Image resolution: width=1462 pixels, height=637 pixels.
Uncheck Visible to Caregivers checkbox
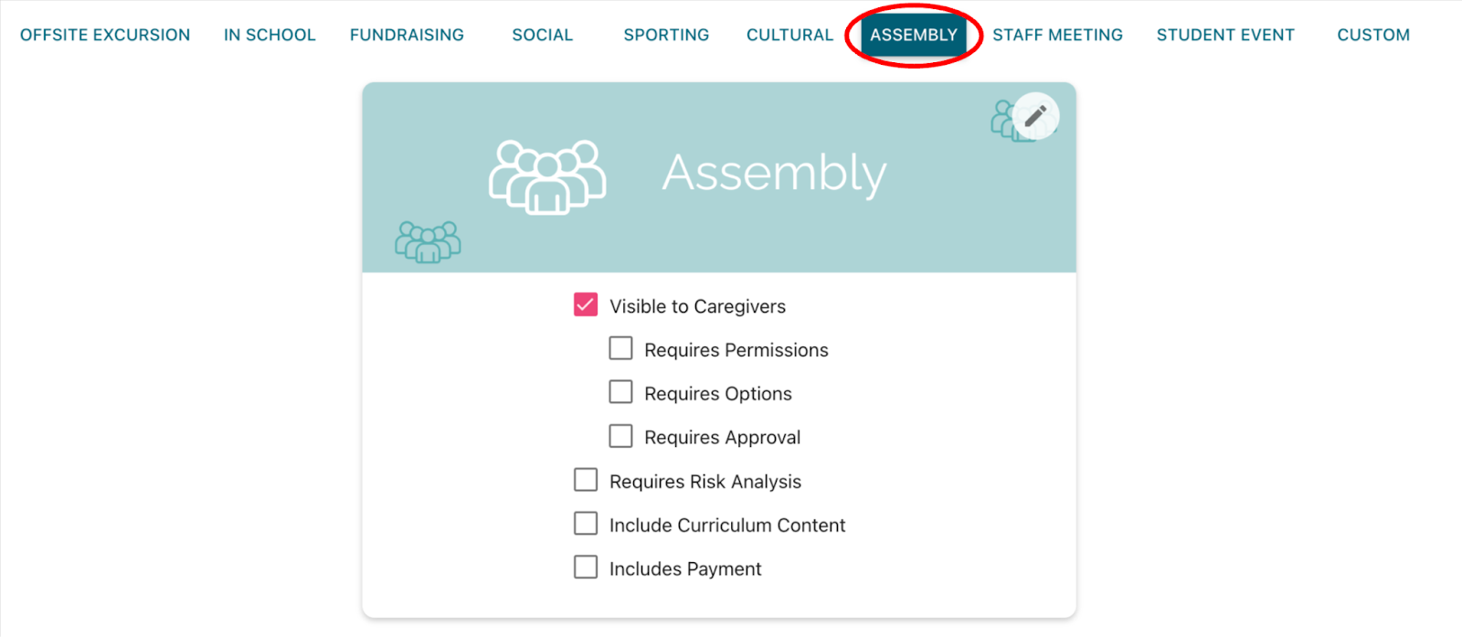point(586,305)
